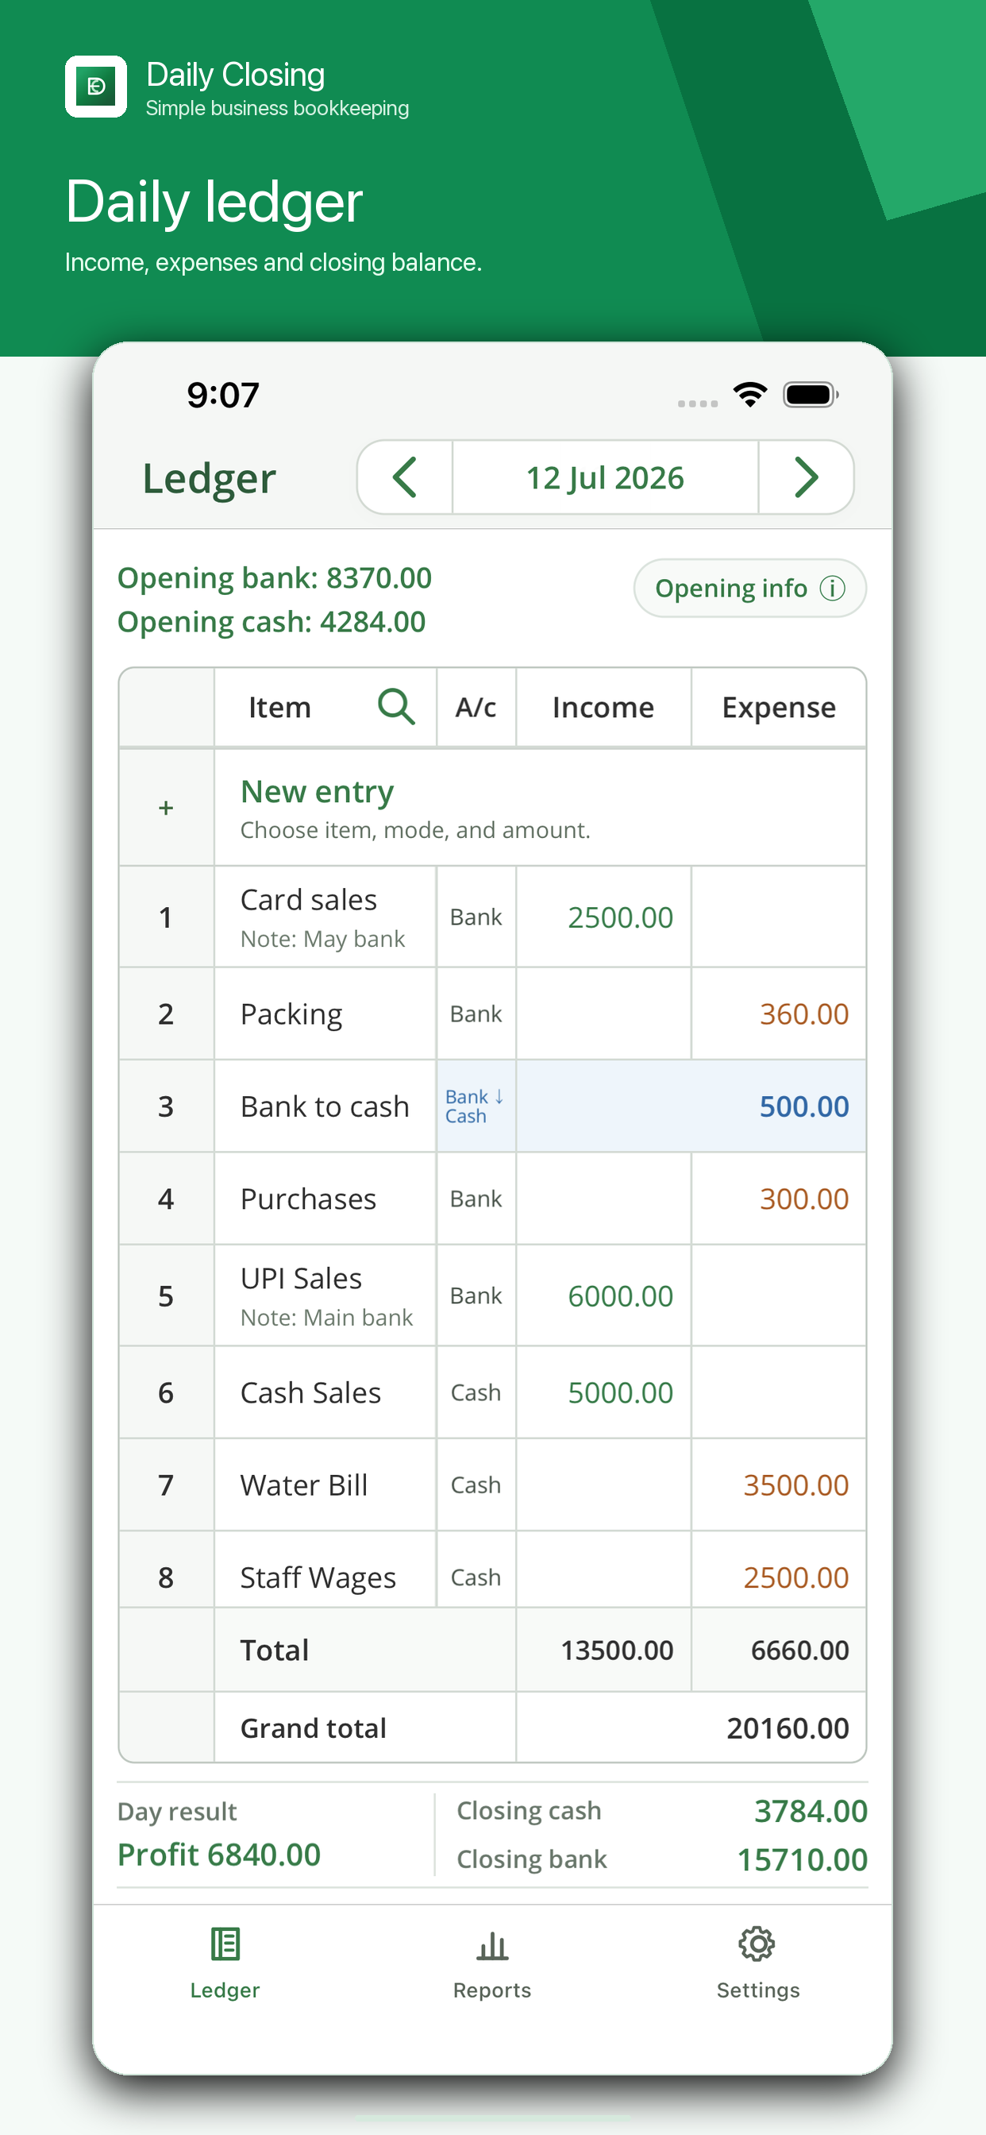Image resolution: width=986 pixels, height=2135 pixels.
Task: Tap the Settings gear icon
Action: pos(757,1944)
